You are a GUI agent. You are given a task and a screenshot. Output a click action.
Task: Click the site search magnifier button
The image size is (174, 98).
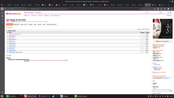tap(170, 12)
